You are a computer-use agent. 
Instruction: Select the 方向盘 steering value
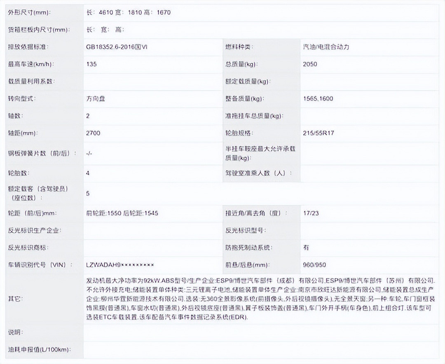click(96, 99)
